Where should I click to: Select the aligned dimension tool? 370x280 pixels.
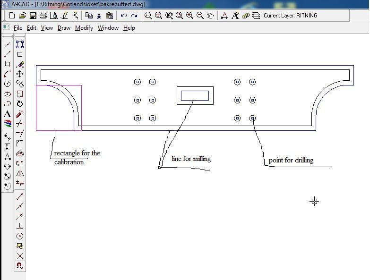click(x=8, y=137)
